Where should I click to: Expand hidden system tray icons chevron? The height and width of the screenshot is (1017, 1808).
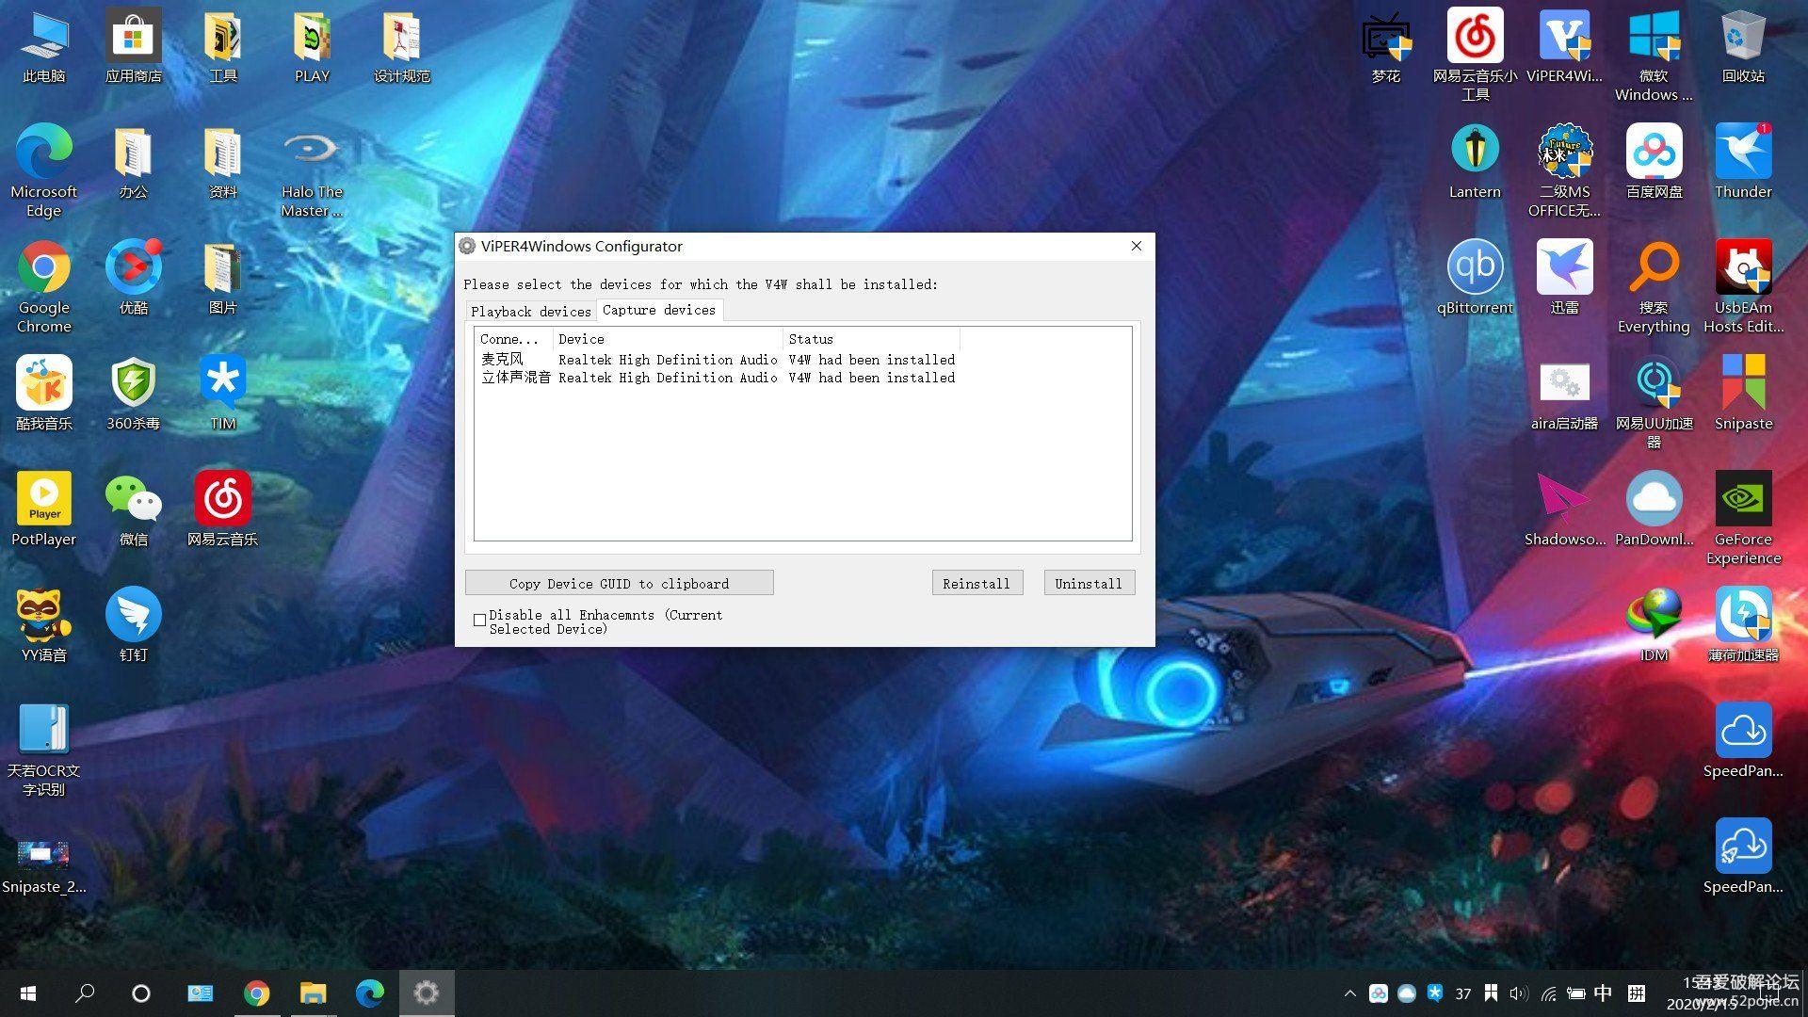tap(1349, 993)
